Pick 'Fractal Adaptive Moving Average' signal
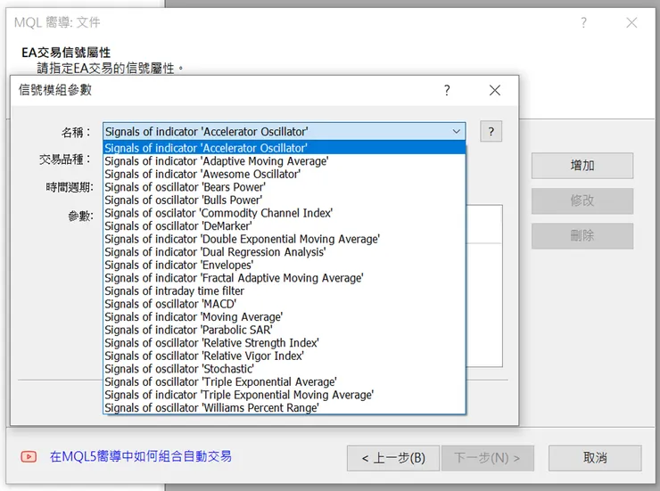 285,278
